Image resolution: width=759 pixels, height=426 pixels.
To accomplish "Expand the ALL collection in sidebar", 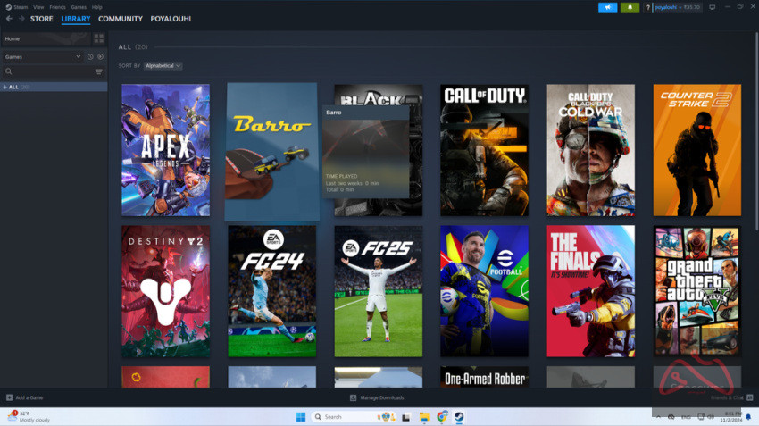I will point(4,87).
